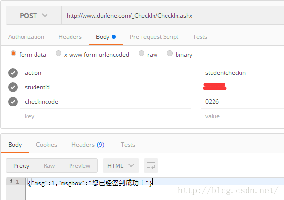Edit the checkincode key field

(x=106, y=102)
